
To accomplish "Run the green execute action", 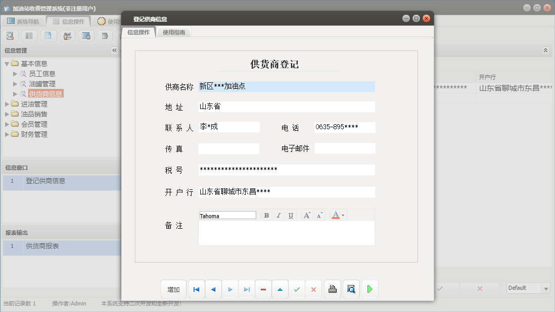I will [369, 289].
